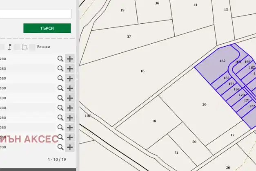The width and height of the screenshot is (256, 171).
Task: Click parcel 18 on the map
Action: point(154,121)
